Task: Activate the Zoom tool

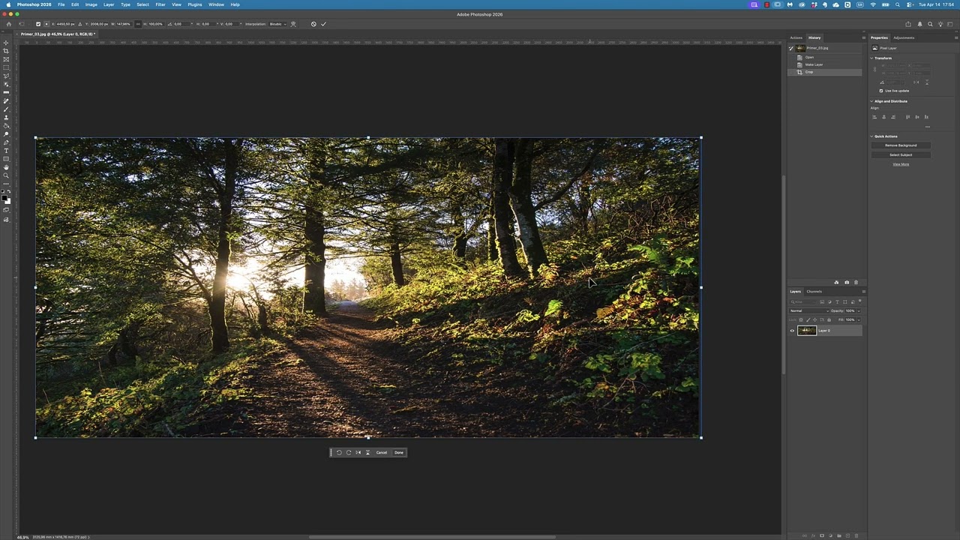Action: click(6, 175)
